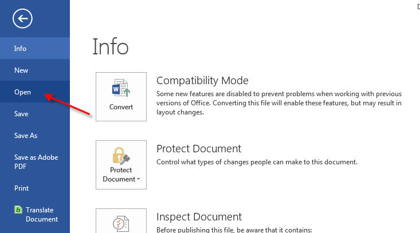
Task: Click the checklist icon beside Inspect Document
Action: tap(121, 222)
